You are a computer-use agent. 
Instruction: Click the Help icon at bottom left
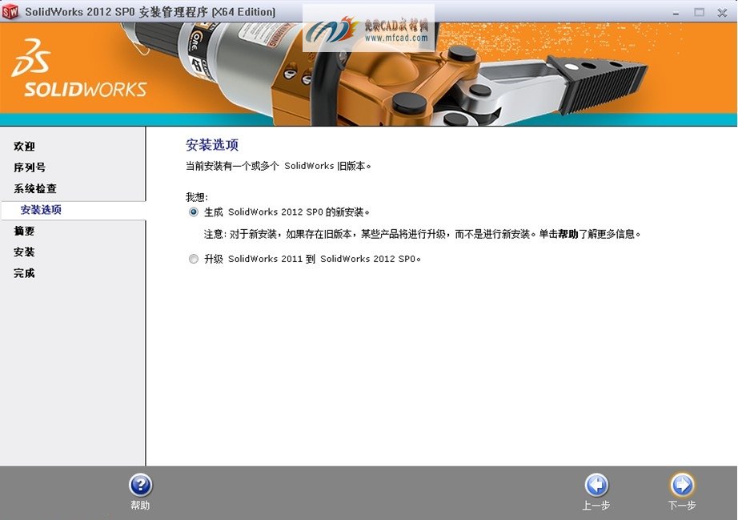[141, 485]
